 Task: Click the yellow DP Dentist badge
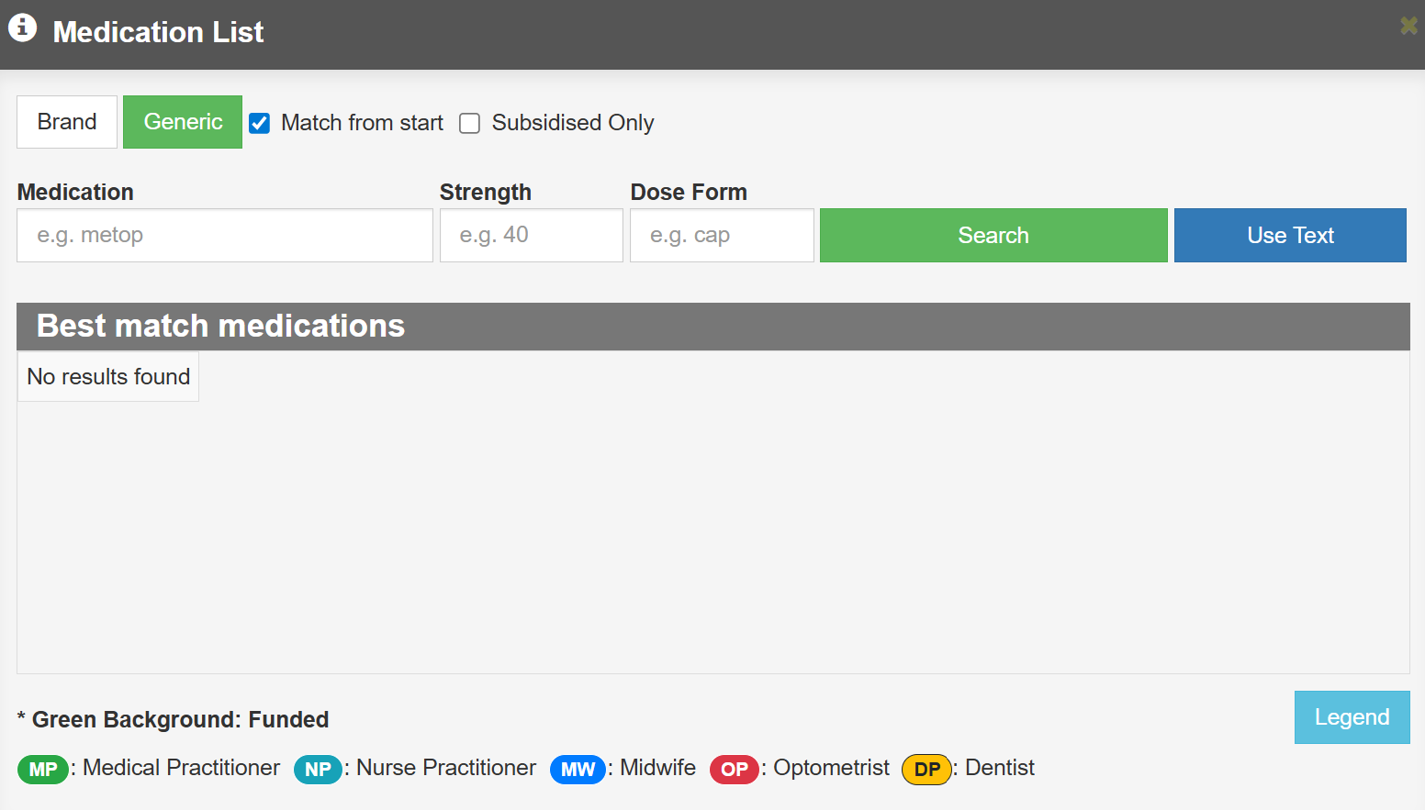tap(926, 769)
